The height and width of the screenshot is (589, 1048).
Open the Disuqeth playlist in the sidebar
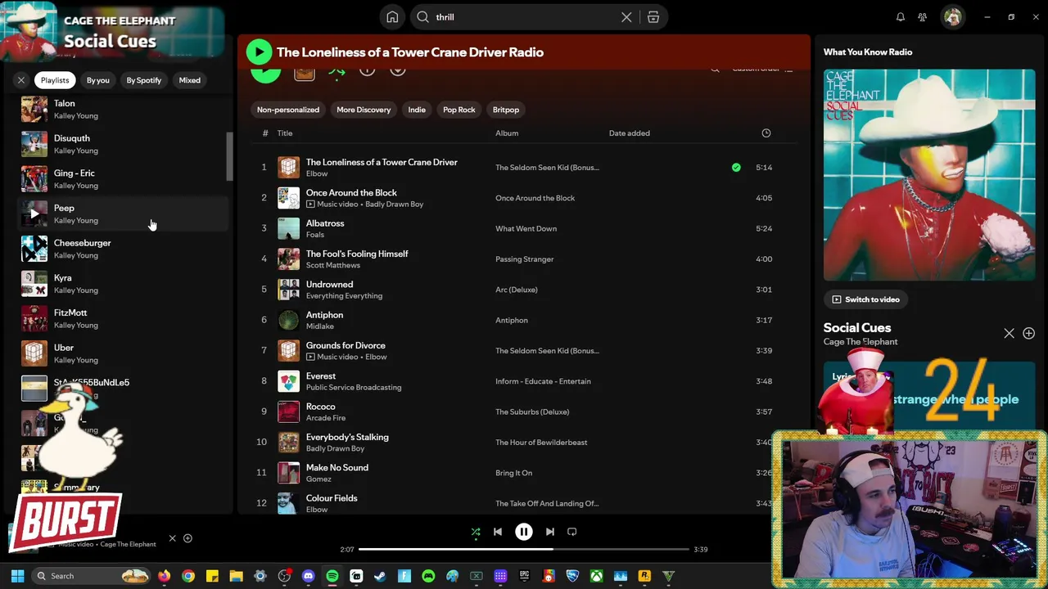(123, 144)
